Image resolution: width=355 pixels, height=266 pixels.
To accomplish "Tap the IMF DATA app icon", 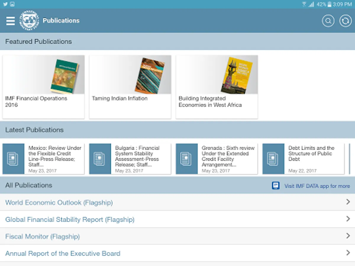I will pos(276,186).
